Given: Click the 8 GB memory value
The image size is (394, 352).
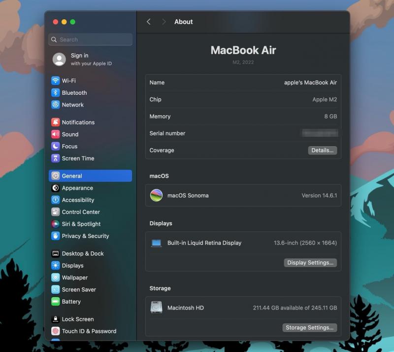Looking at the screenshot, I should [330, 117].
